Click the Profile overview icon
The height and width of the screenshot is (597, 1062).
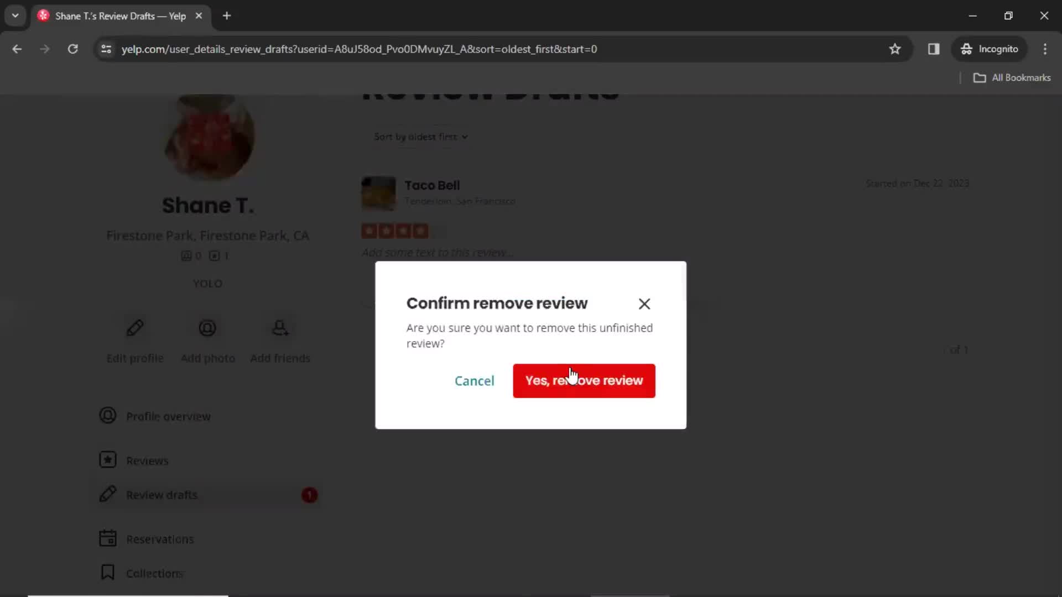[108, 416]
